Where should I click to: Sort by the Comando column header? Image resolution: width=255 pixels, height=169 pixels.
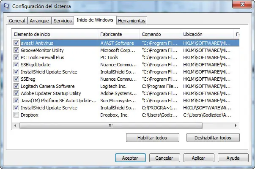point(160,34)
